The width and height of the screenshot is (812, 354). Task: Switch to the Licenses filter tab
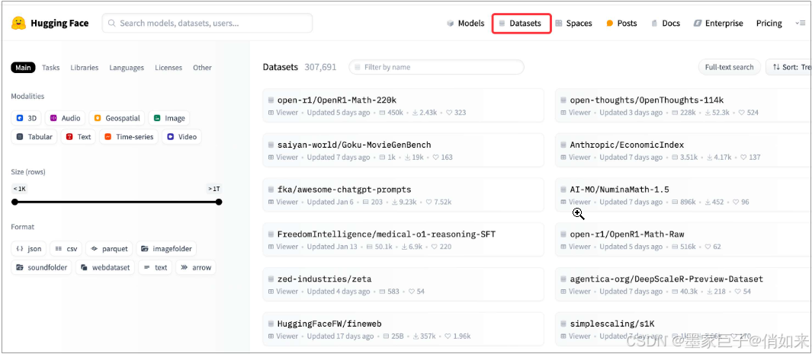tap(168, 68)
